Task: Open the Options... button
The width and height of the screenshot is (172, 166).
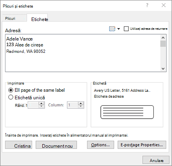Action: [100, 145]
